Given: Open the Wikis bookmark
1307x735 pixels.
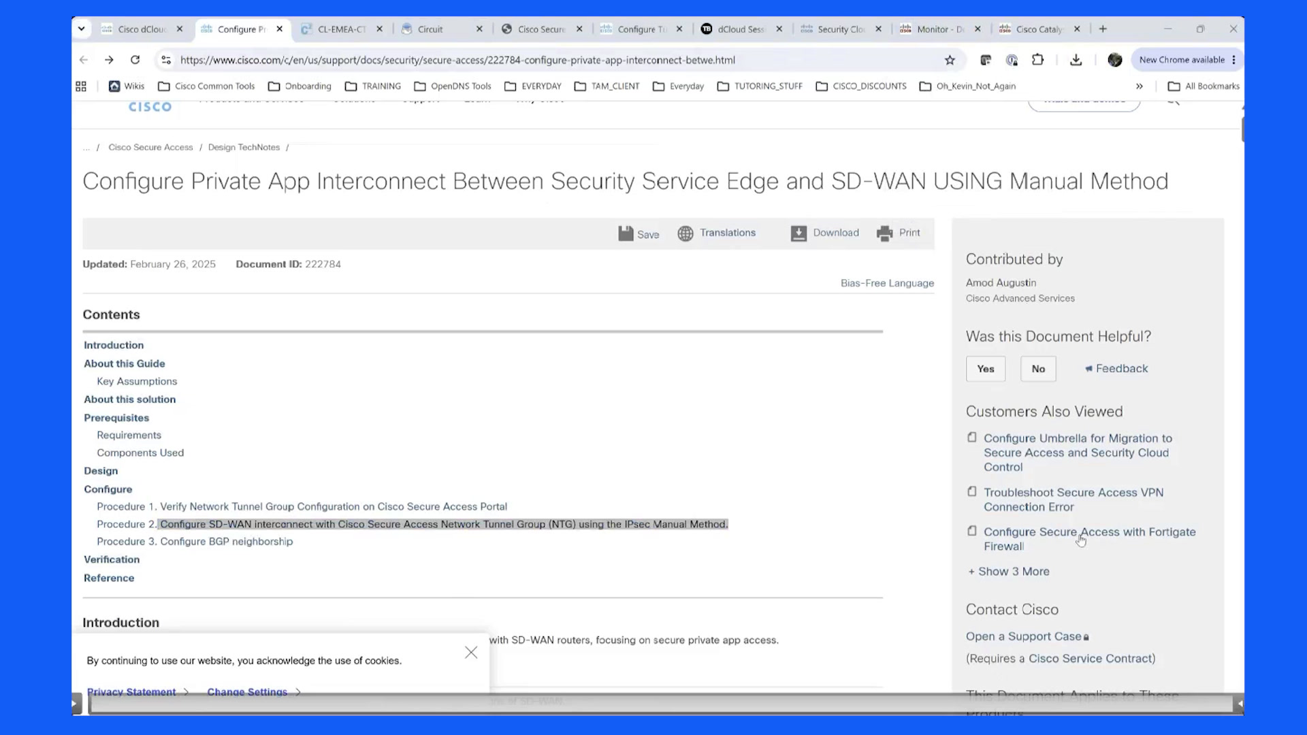Looking at the screenshot, I should point(127,86).
